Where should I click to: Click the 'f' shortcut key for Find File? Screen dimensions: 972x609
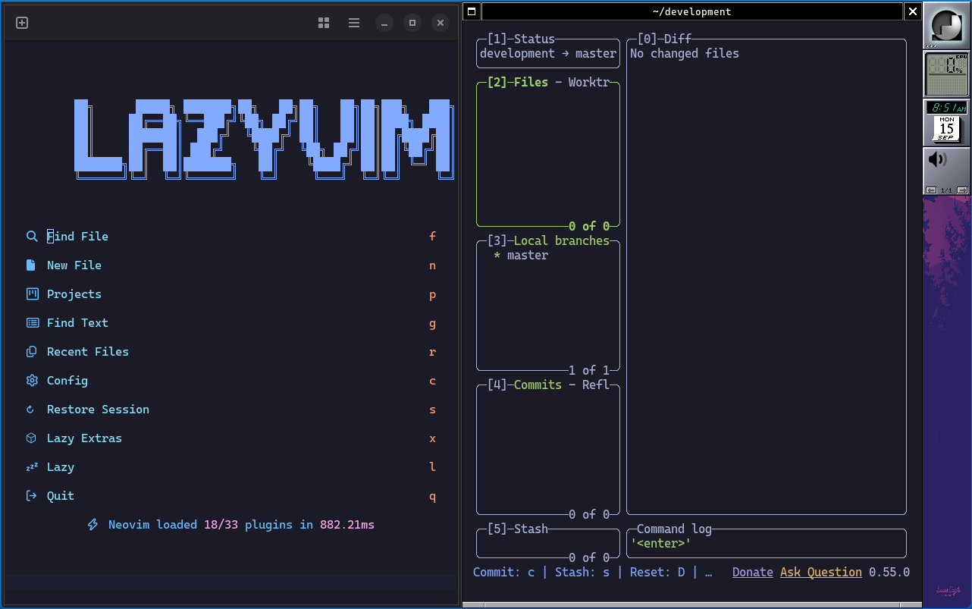433,236
